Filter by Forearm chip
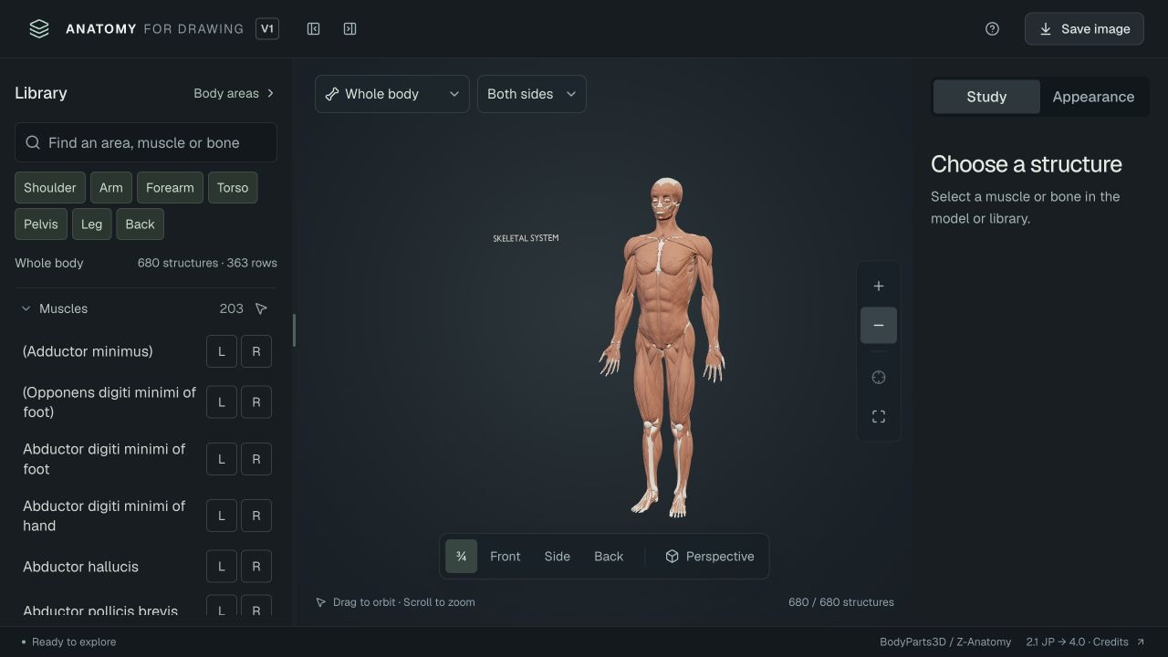Viewport: 1168px width, 657px height. coord(170,188)
